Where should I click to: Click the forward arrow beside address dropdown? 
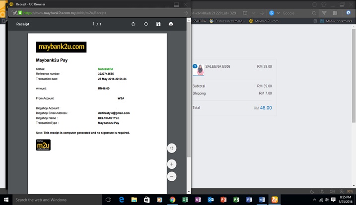coord(262,13)
